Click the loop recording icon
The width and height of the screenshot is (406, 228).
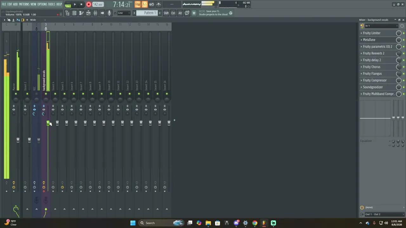pyautogui.click(x=152, y=4)
